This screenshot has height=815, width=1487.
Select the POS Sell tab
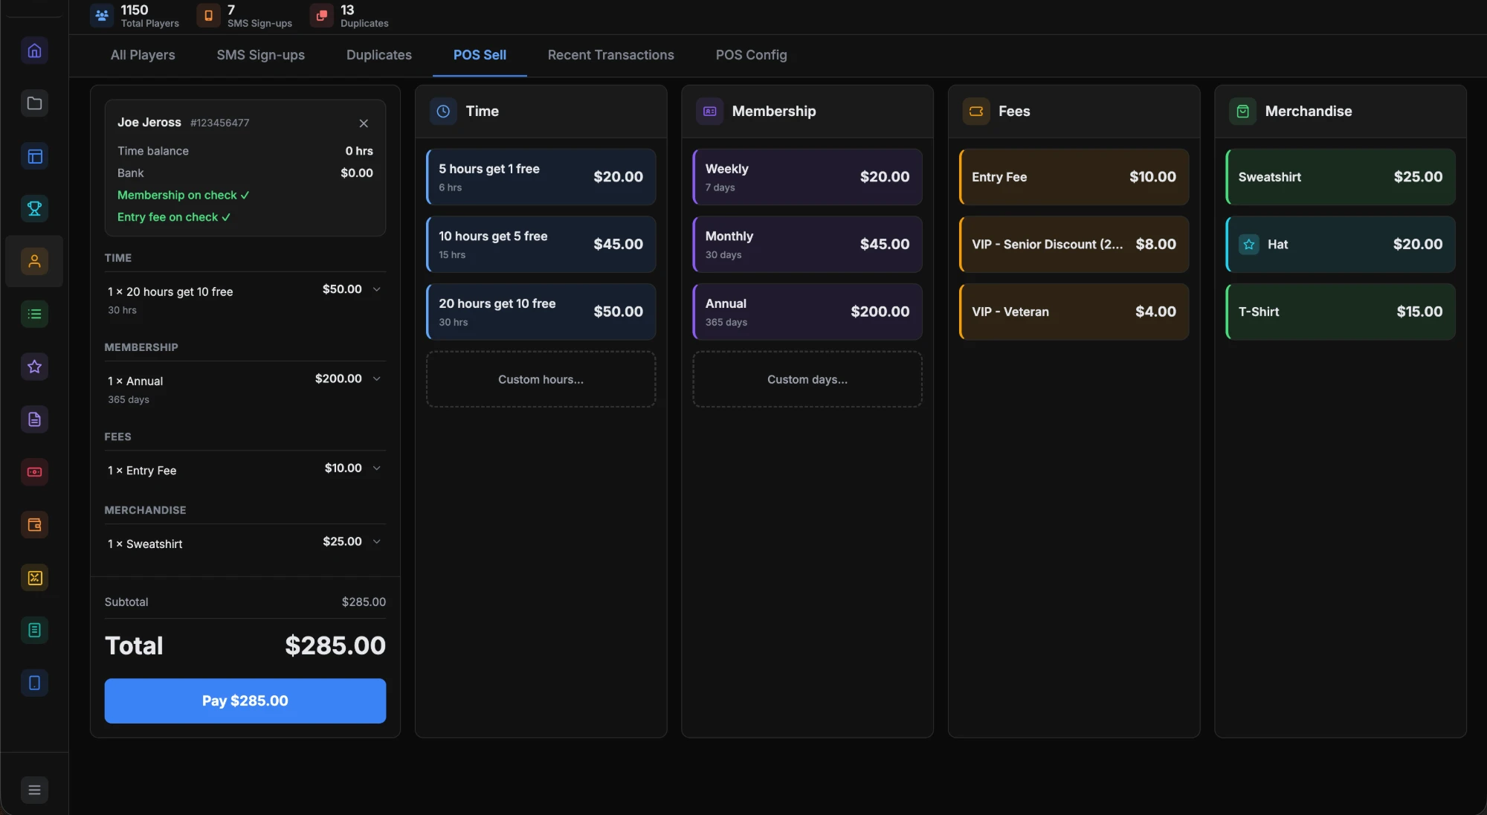480,55
